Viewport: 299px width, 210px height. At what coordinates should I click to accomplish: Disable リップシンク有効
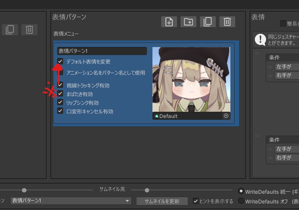pos(60,103)
